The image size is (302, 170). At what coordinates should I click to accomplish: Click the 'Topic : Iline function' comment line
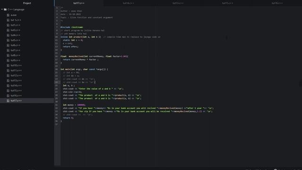click(86, 17)
